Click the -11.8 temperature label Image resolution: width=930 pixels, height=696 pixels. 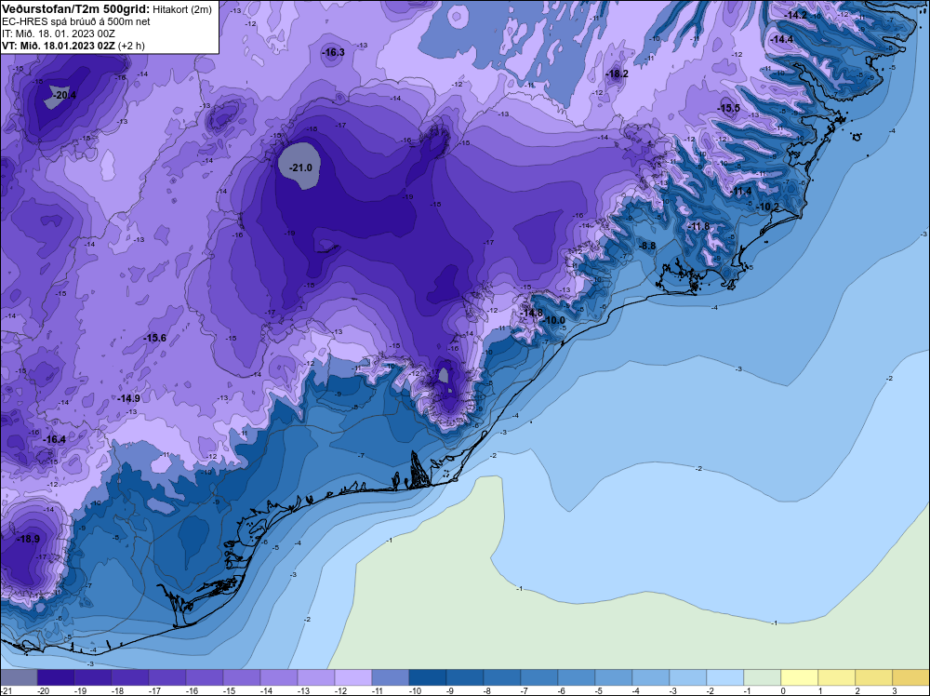(x=699, y=227)
